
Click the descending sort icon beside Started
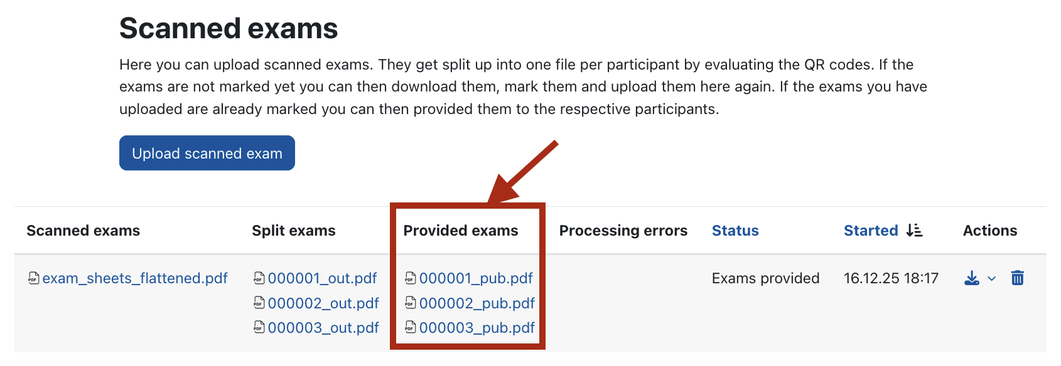[x=915, y=231]
